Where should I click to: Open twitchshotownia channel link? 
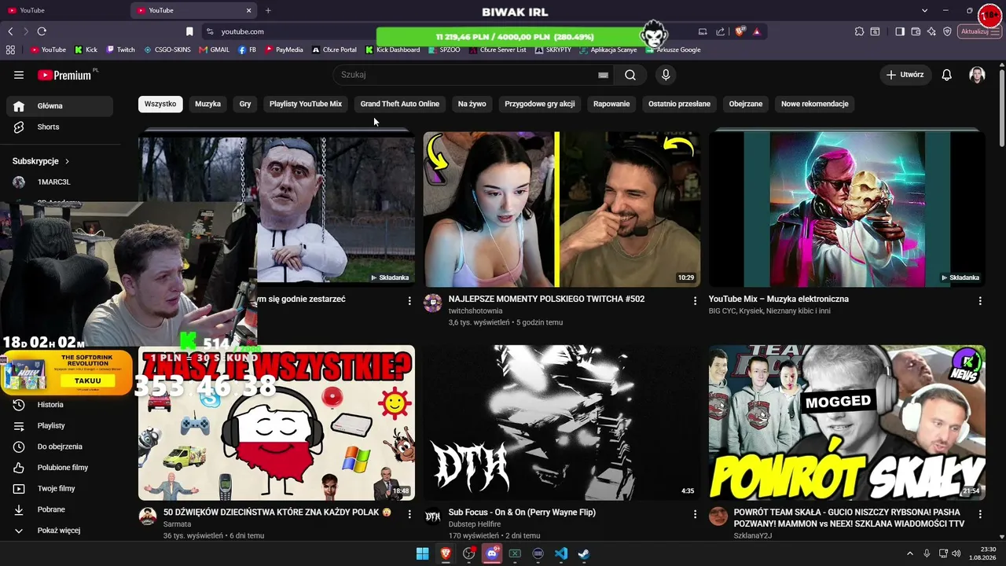point(475,311)
